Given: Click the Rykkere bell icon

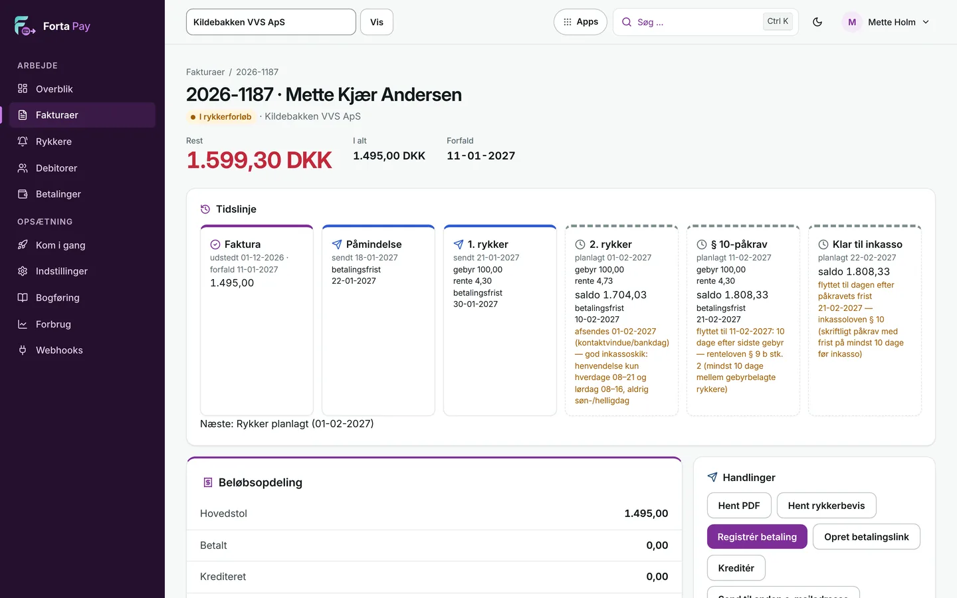Looking at the screenshot, I should [x=23, y=142].
